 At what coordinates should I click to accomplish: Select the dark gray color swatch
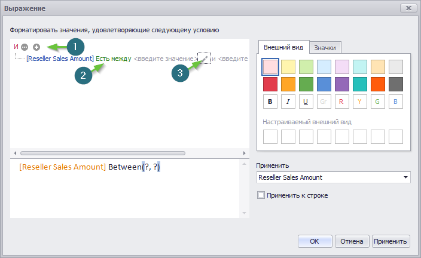coord(396,84)
